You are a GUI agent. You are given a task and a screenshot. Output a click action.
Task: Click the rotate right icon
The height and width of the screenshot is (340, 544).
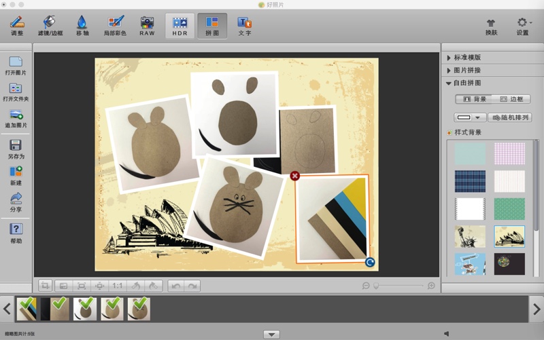[154, 286]
